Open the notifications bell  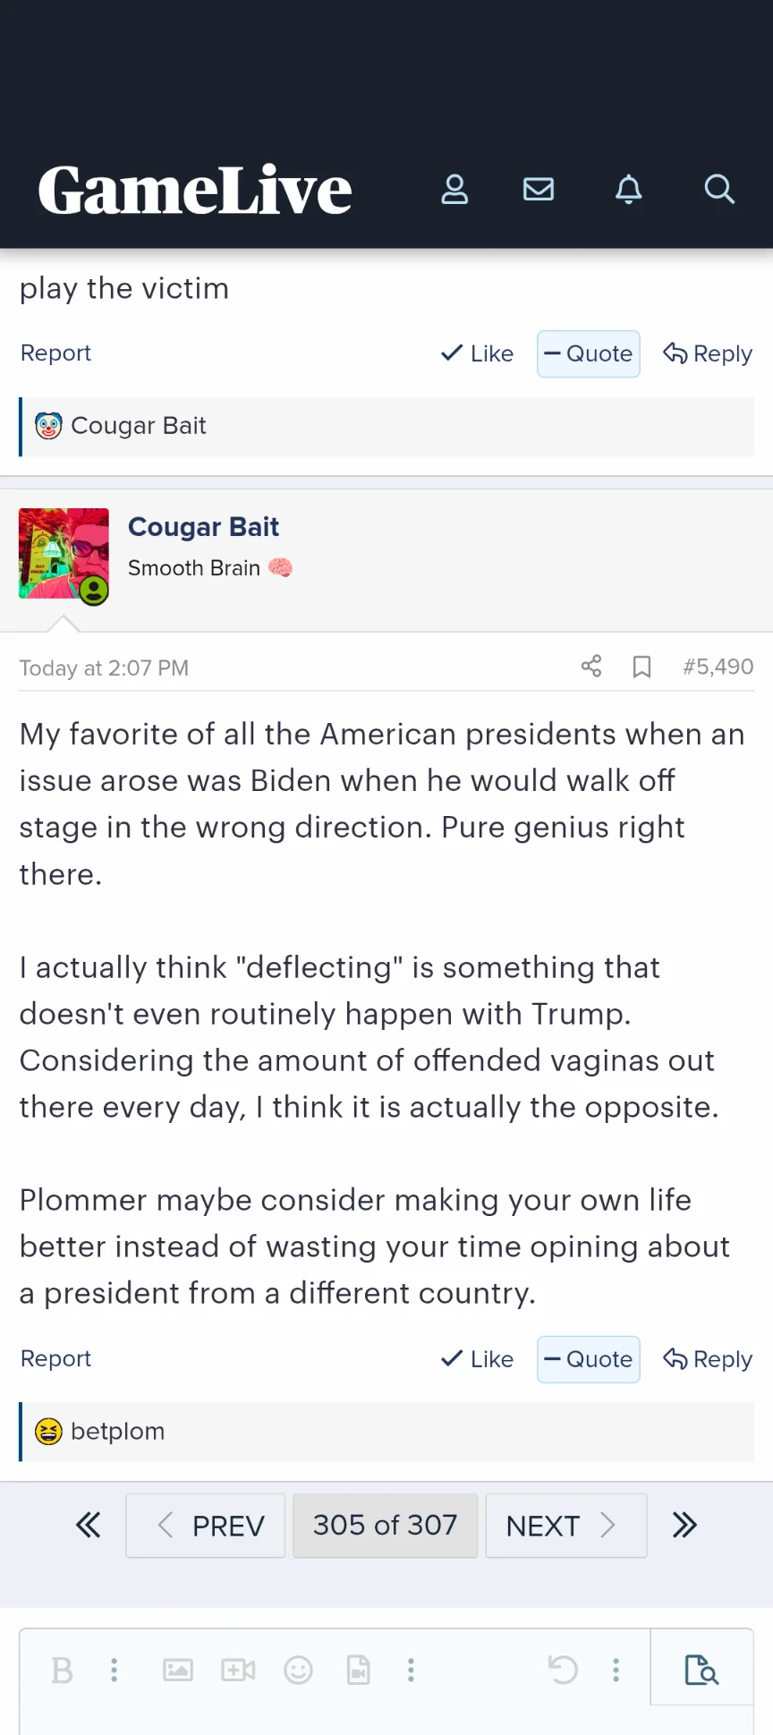[x=629, y=190]
